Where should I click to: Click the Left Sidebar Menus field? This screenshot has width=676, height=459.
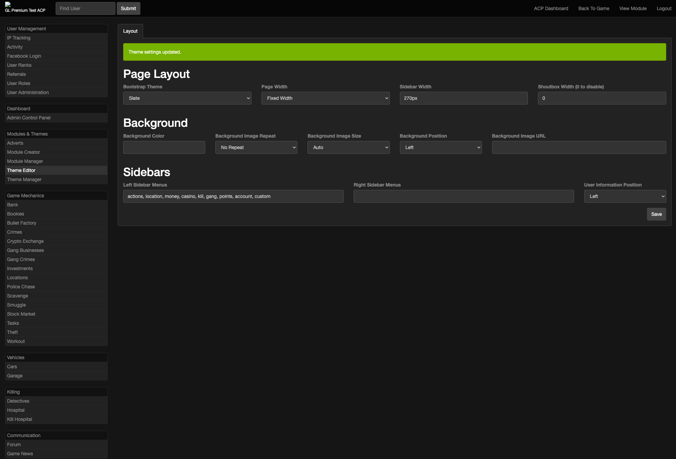click(233, 196)
